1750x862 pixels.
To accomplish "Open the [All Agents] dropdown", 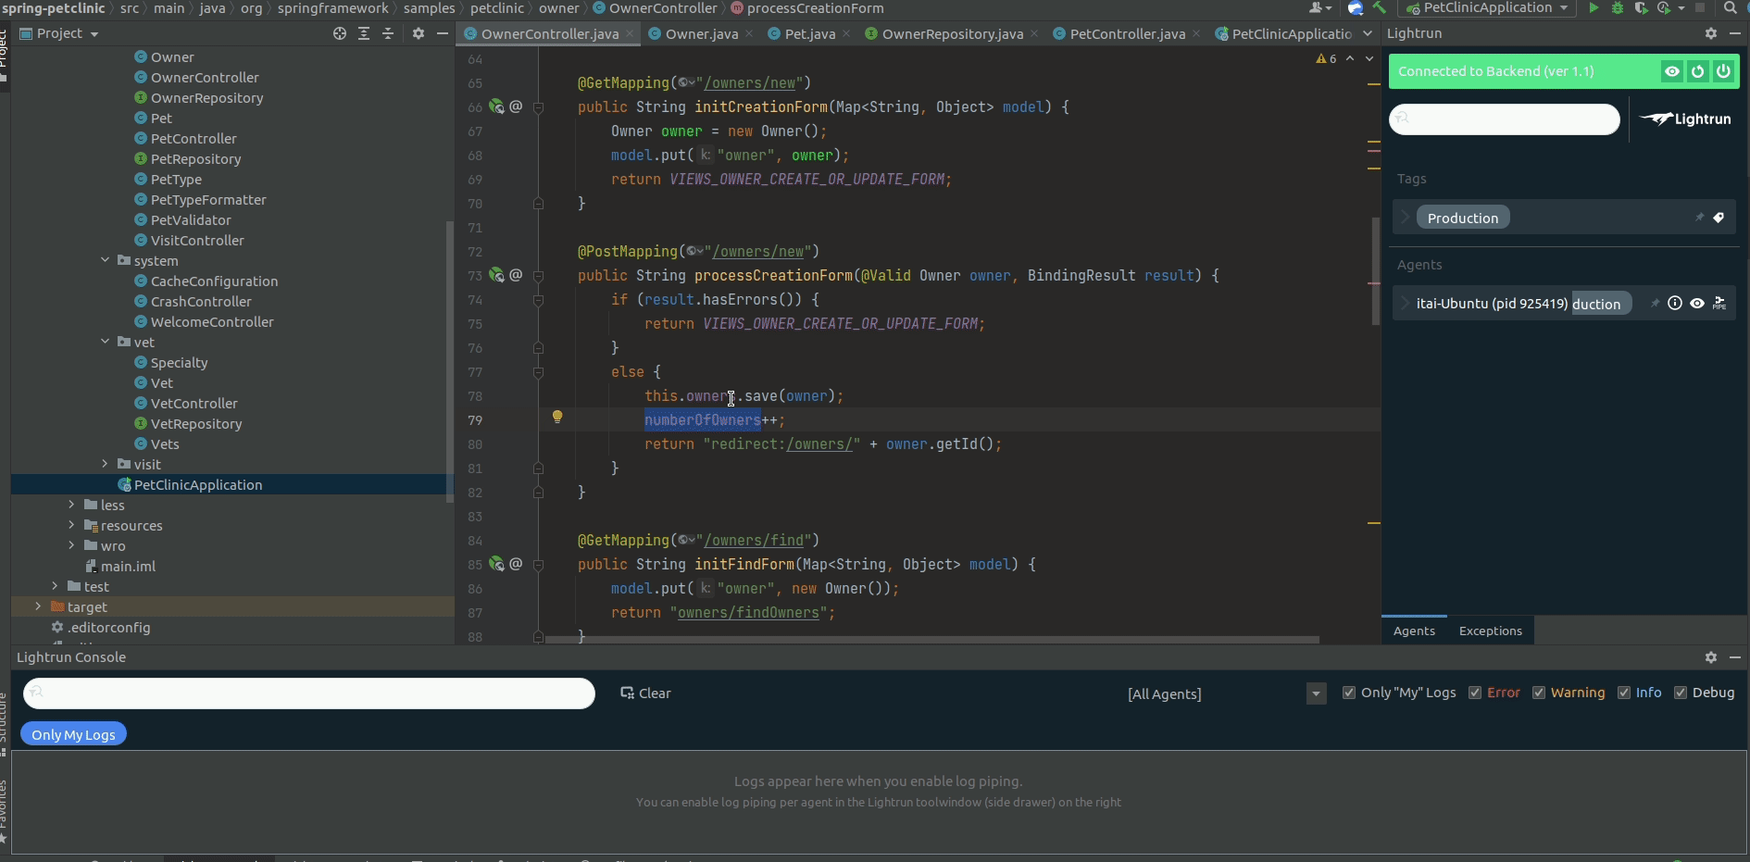I will point(1315,693).
